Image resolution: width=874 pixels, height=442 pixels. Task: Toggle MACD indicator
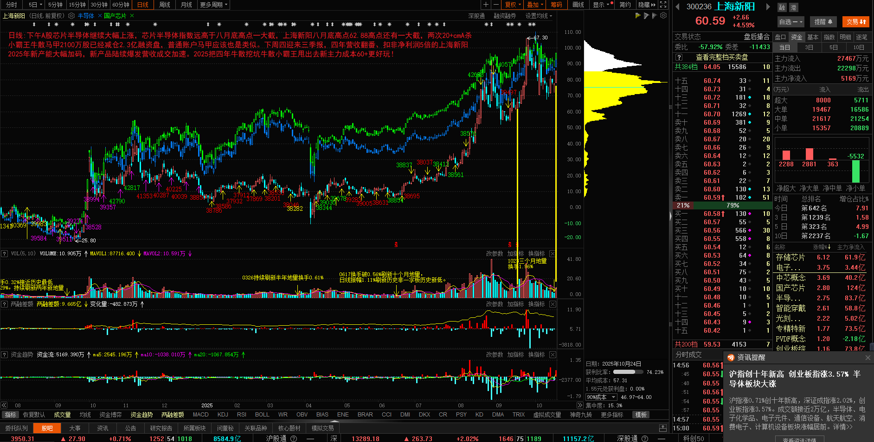200,415
